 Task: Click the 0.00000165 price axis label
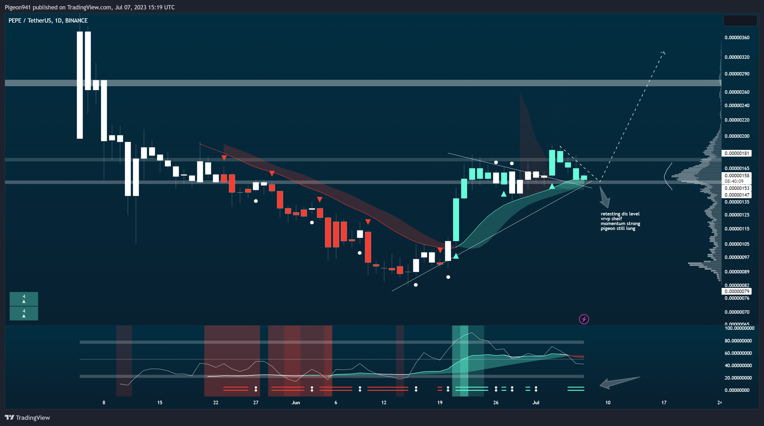(737, 168)
